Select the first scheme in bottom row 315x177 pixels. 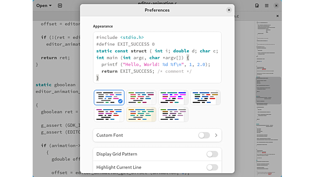pos(109,114)
